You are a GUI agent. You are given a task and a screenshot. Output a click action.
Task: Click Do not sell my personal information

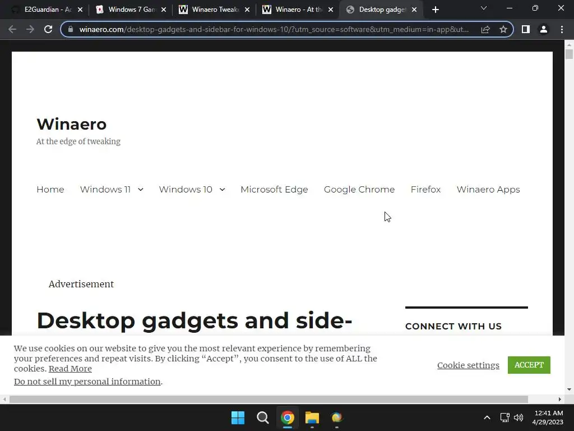[x=87, y=382]
